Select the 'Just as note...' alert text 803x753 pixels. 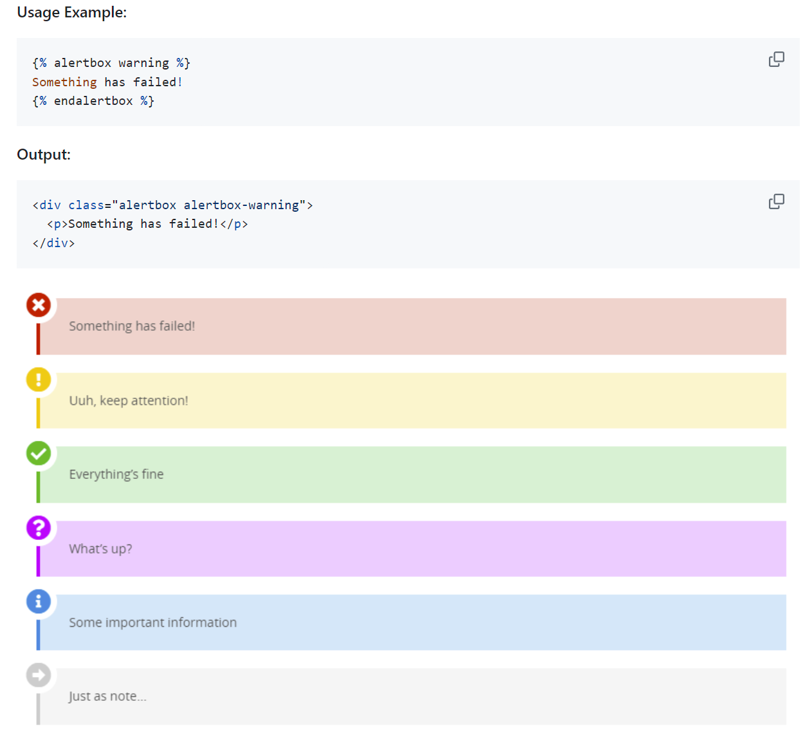coord(108,696)
